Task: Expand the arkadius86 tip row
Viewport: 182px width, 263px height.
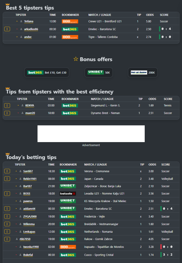Action: (x=7, y=29)
